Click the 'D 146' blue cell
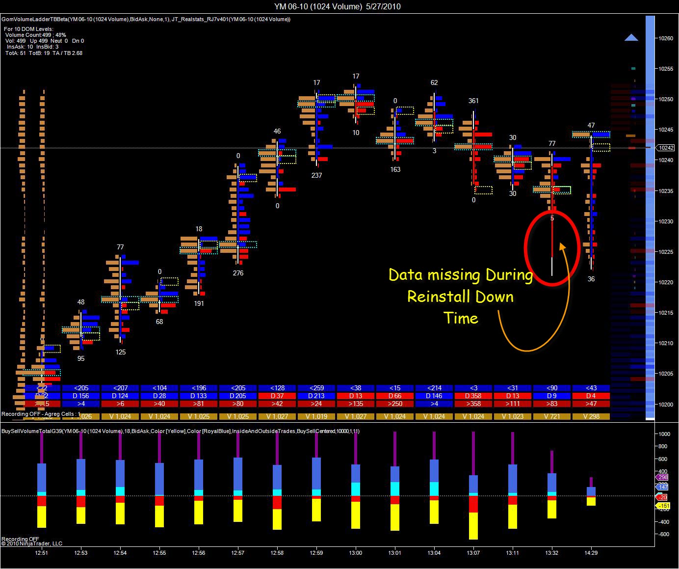This screenshot has width=679, height=569. pyautogui.click(x=434, y=396)
